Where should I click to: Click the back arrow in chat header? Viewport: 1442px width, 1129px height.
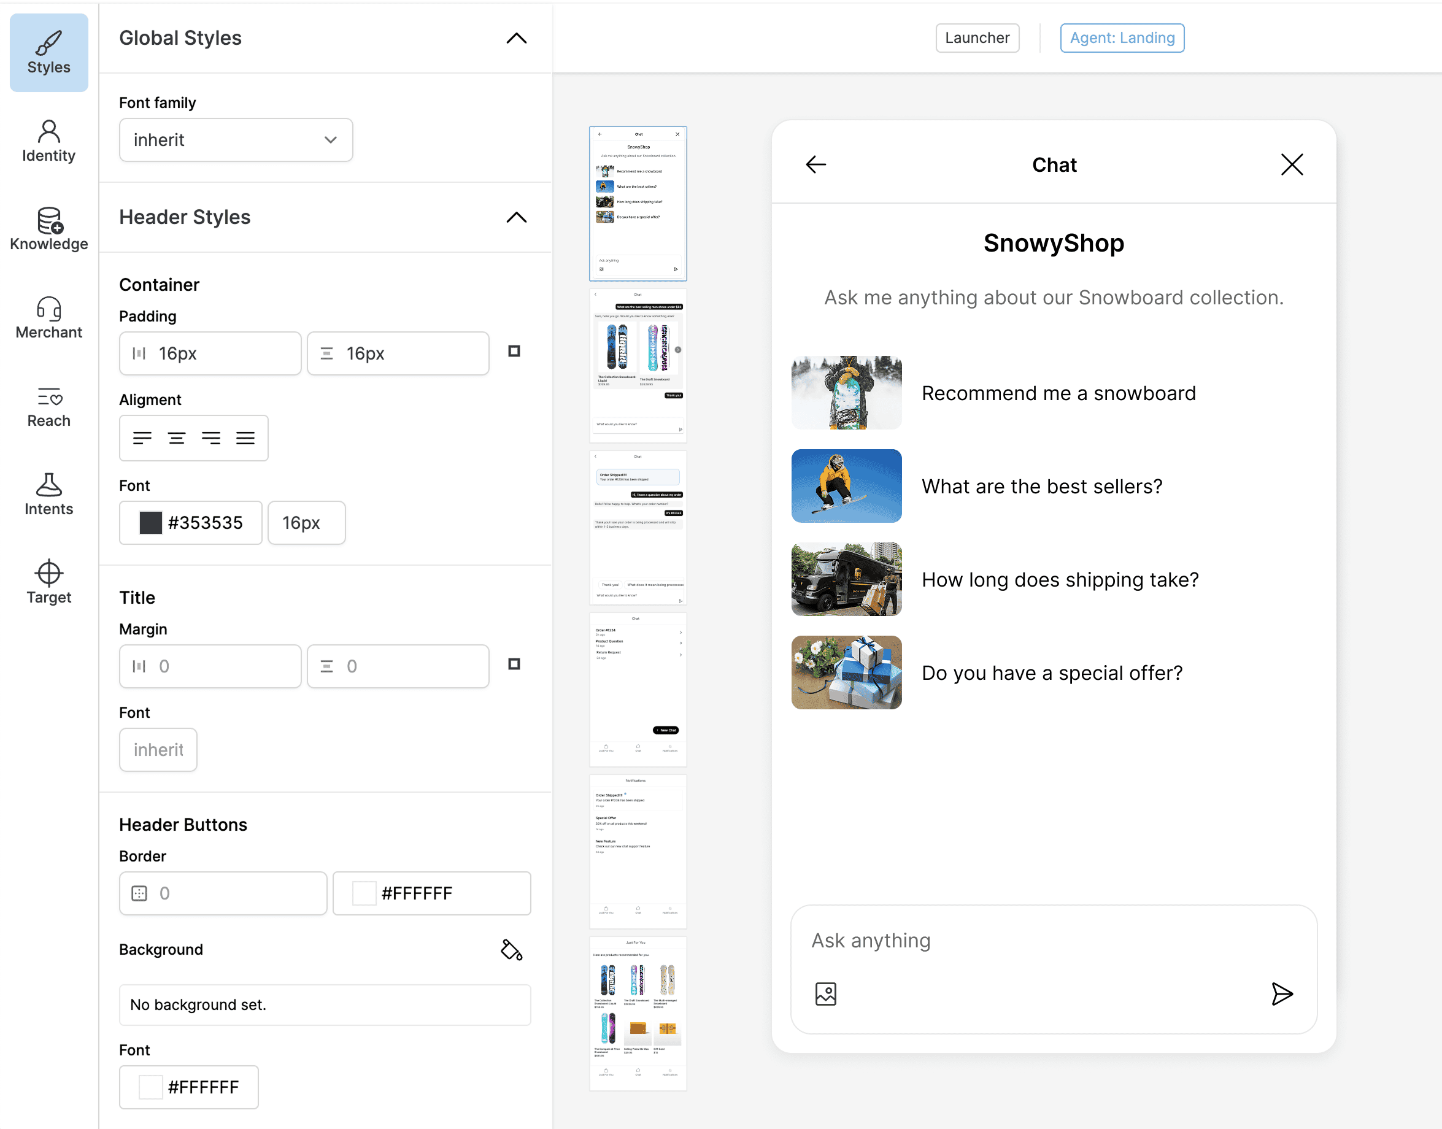[x=816, y=164]
